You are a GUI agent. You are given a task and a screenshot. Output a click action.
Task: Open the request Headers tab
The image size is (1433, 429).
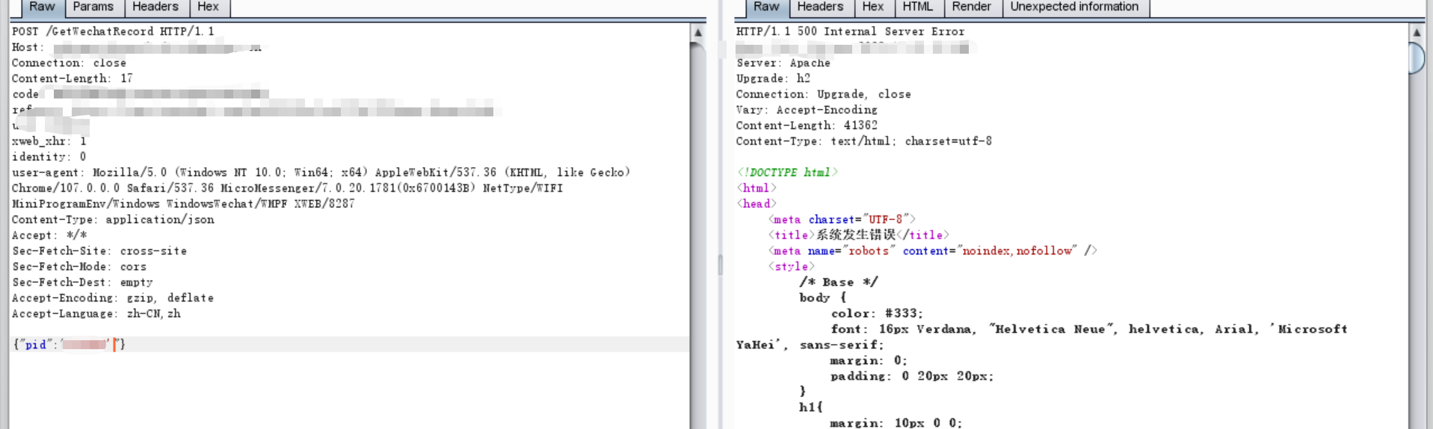tap(155, 7)
